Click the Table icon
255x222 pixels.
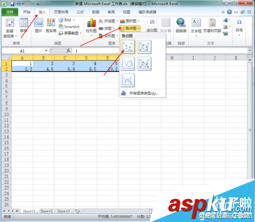click(23, 25)
